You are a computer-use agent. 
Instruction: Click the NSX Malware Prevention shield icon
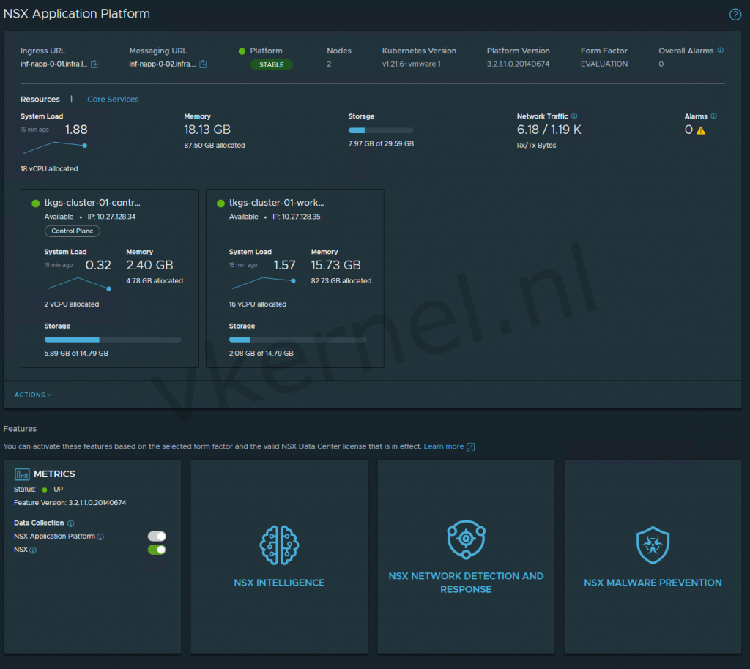652,545
